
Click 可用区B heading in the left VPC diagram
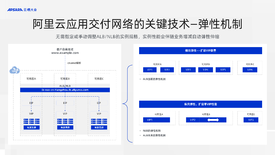(x=65, y=79)
